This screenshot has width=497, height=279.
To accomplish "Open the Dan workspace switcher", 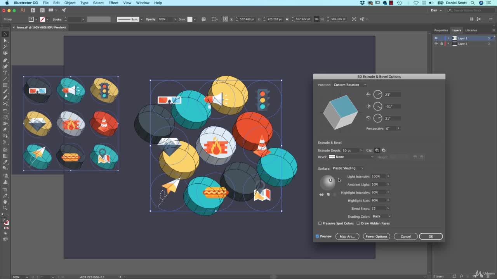I will click(x=437, y=10).
